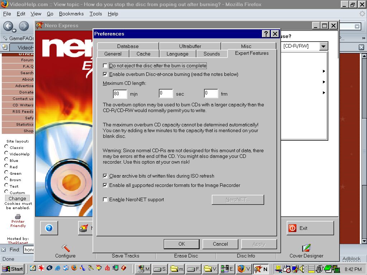The image size is (367, 275).
Task: Click Cancel in Preferences dialog
Action: point(220,244)
